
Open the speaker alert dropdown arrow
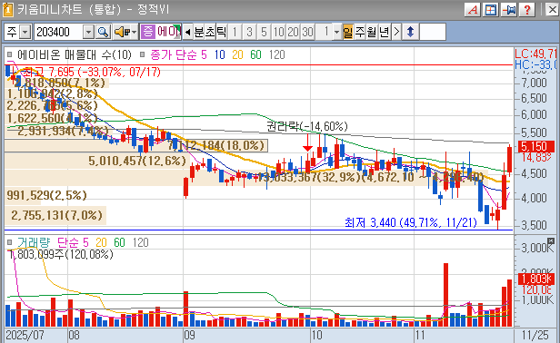(x=134, y=32)
